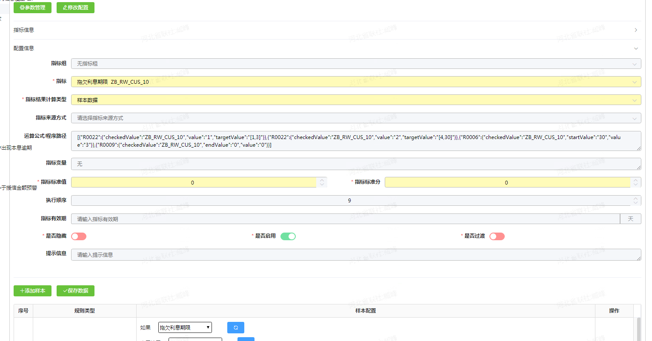Decrease 指标标准分 with down arrow
Screen dimensions: 652x341
pyautogui.click(x=636, y=185)
